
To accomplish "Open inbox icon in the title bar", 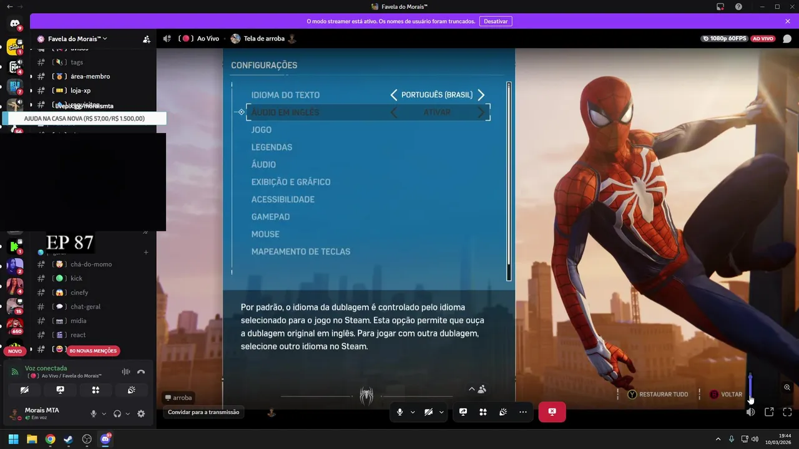I will tap(720, 6).
